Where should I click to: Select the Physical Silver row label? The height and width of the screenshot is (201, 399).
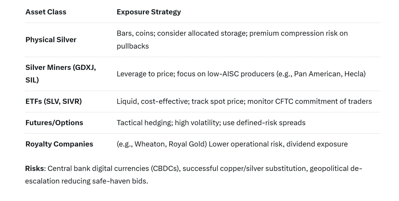[x=51, y=40]
